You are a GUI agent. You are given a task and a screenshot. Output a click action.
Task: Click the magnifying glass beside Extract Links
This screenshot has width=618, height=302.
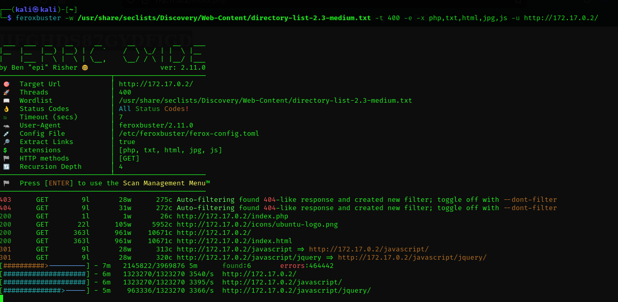click(6, 142)
